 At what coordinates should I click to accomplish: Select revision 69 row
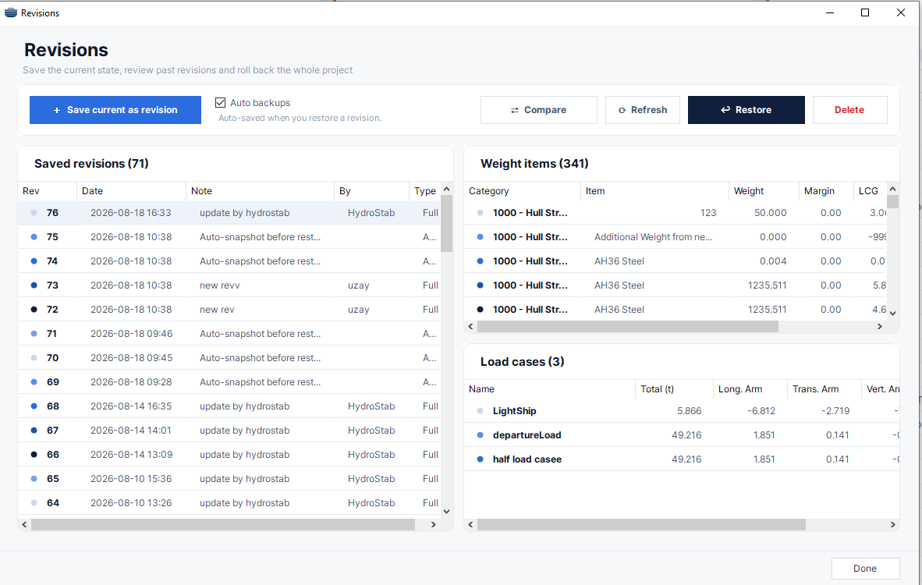point(229,381)
